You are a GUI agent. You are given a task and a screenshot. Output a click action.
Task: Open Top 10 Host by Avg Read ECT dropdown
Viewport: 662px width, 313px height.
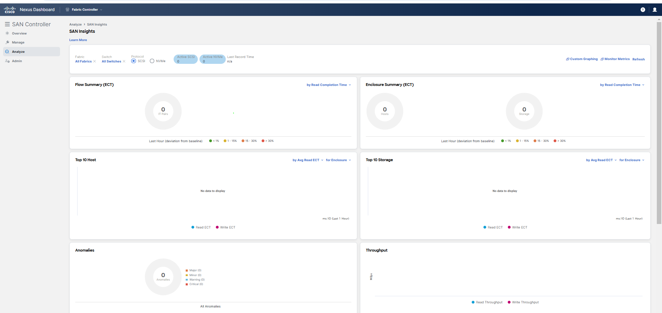(308, 160)
